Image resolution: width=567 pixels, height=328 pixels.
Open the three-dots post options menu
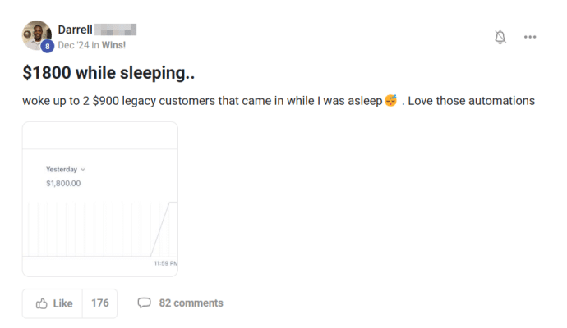pos(530,37)
